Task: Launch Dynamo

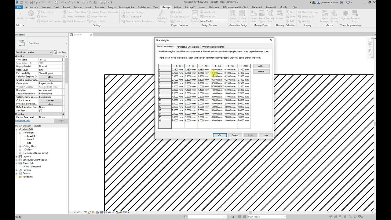Action: coord(345,16)
